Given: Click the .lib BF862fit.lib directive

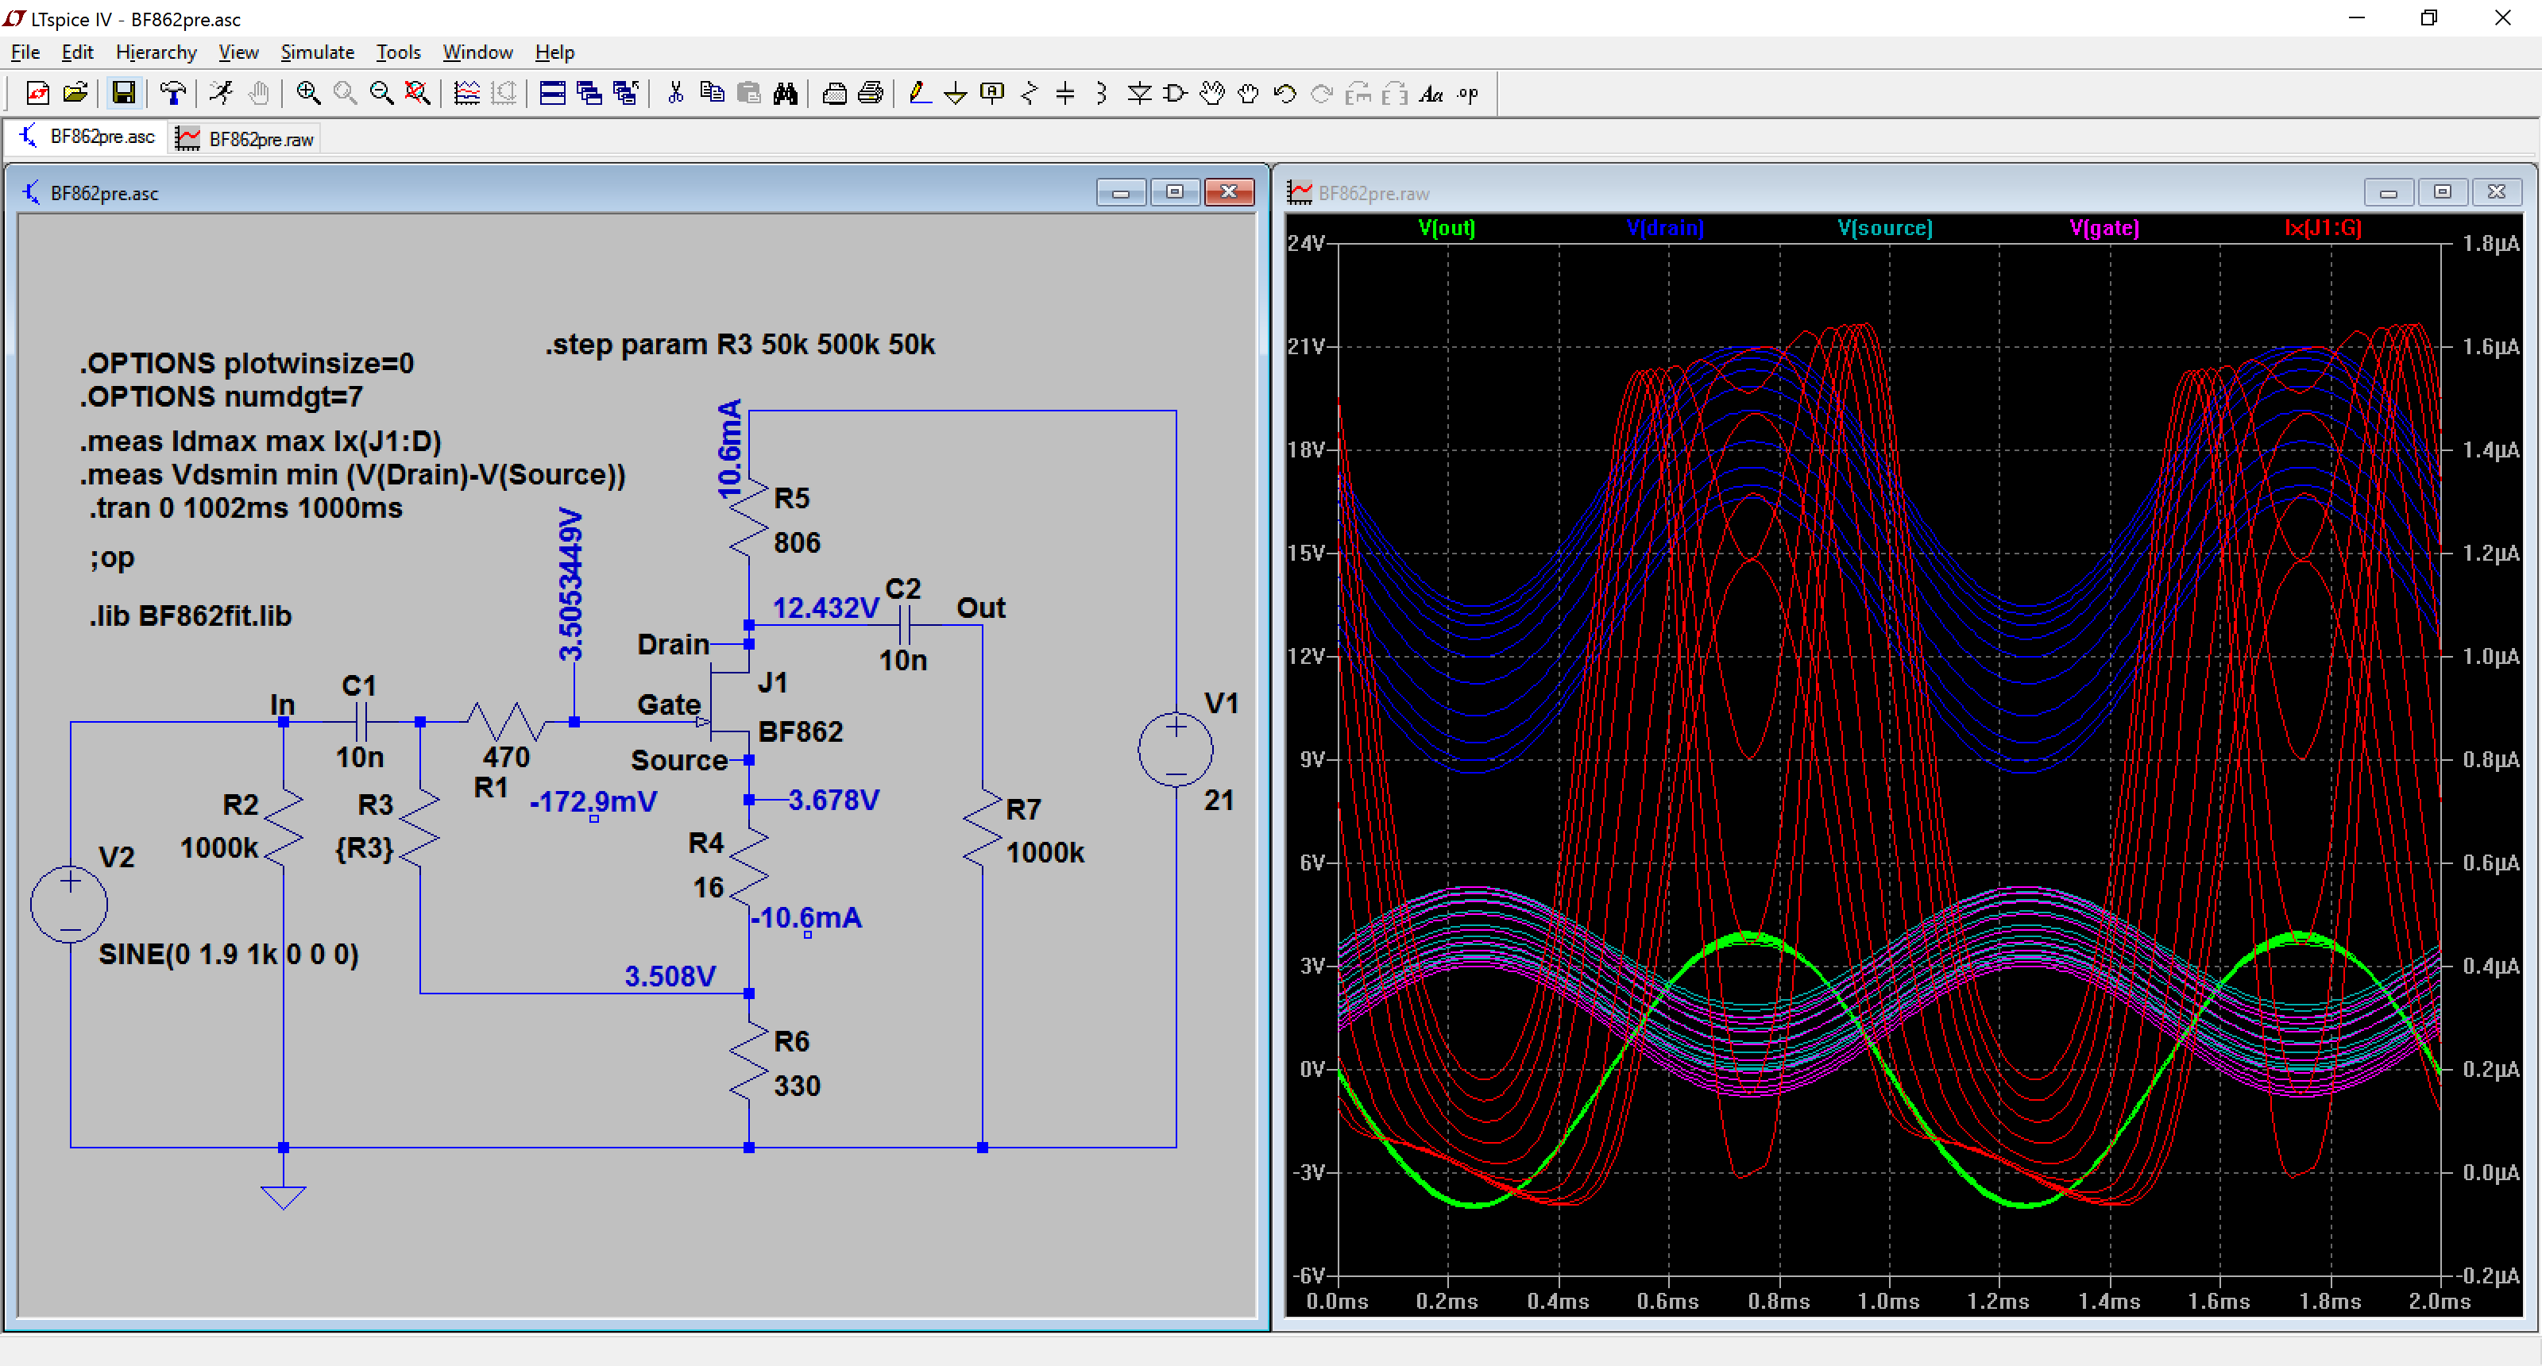Looking at the screenshot, I should [x=190, y=616].
